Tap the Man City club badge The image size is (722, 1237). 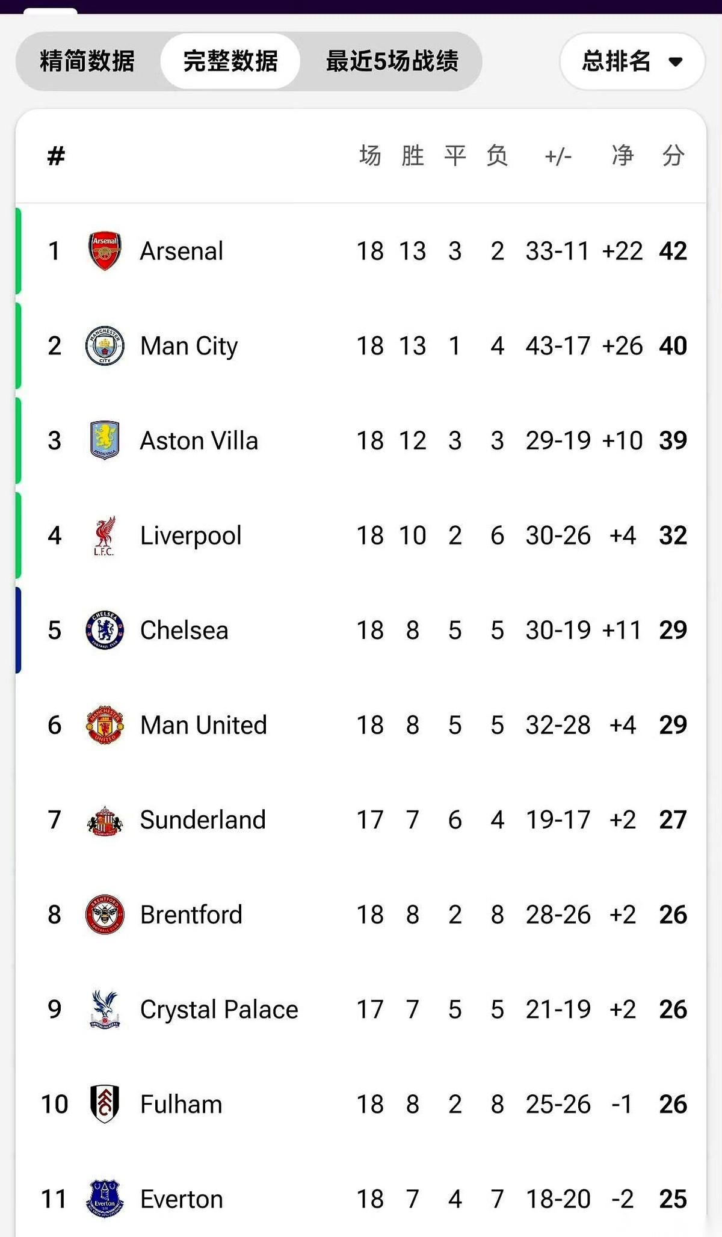pyautogui.click(x=105, y=346)
